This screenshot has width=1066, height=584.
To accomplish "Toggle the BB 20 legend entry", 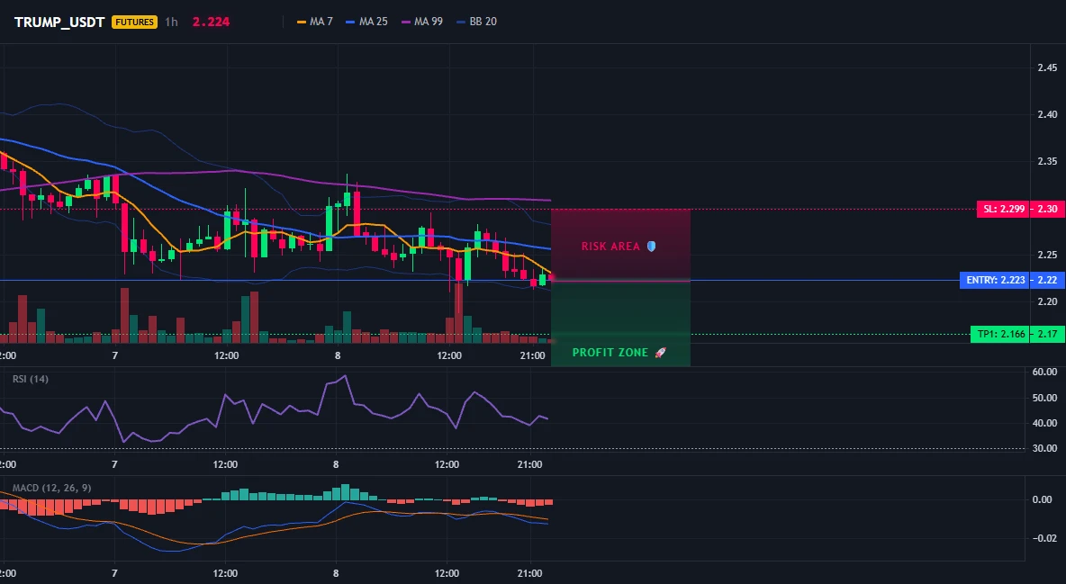I will (x=476, y=22).
